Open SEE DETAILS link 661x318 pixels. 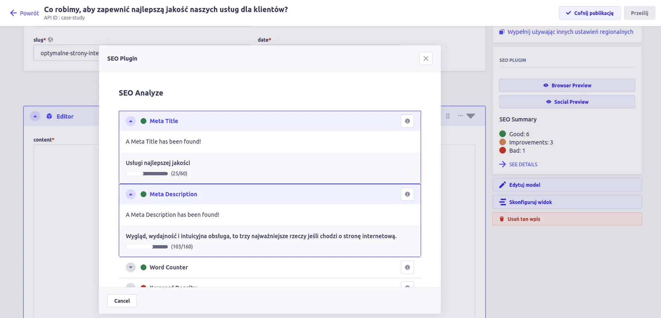pyautogui.click(x=523, y=164)
